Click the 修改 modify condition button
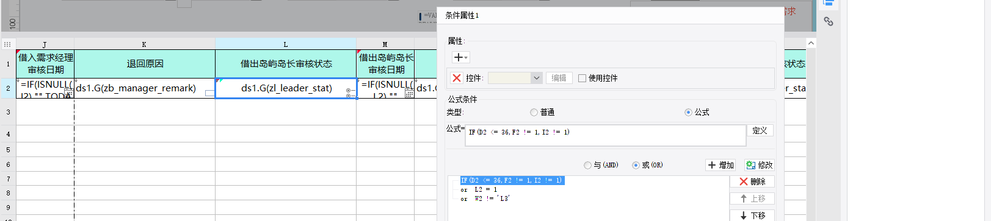The width and height of the screenshot is (991, 221). 759,165
